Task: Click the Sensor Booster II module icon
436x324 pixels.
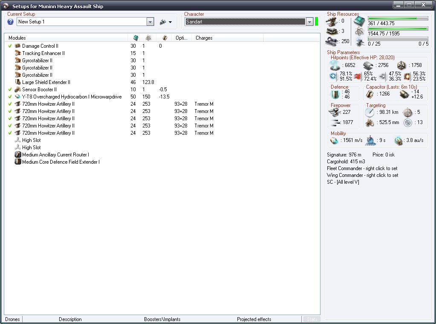Action: 18,89
